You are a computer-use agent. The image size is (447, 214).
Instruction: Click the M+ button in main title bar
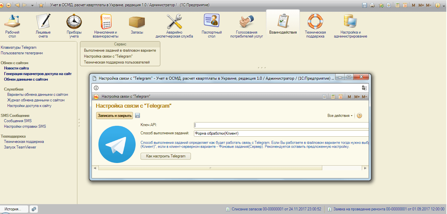click(421, 5)
